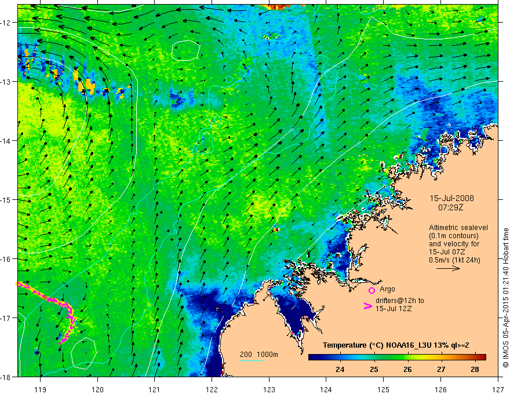This screenshot has width=510, height=394.
Task: Click longitude axis label 124
Action: (326, 390)
